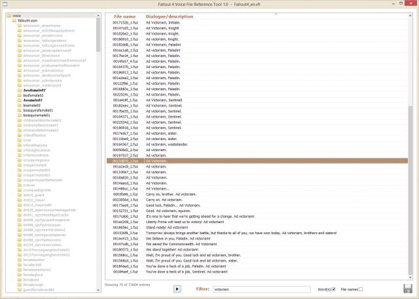Select the bossquiremale01 folder icon

(19, 115)
